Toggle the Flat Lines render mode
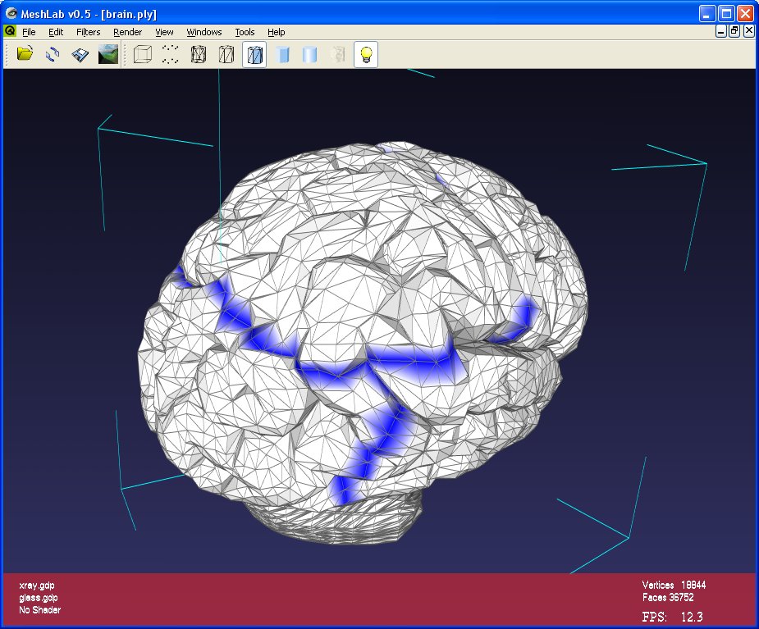Image resolution: width=759 pixels, height=629 pixels. click(x=254, y=55)
